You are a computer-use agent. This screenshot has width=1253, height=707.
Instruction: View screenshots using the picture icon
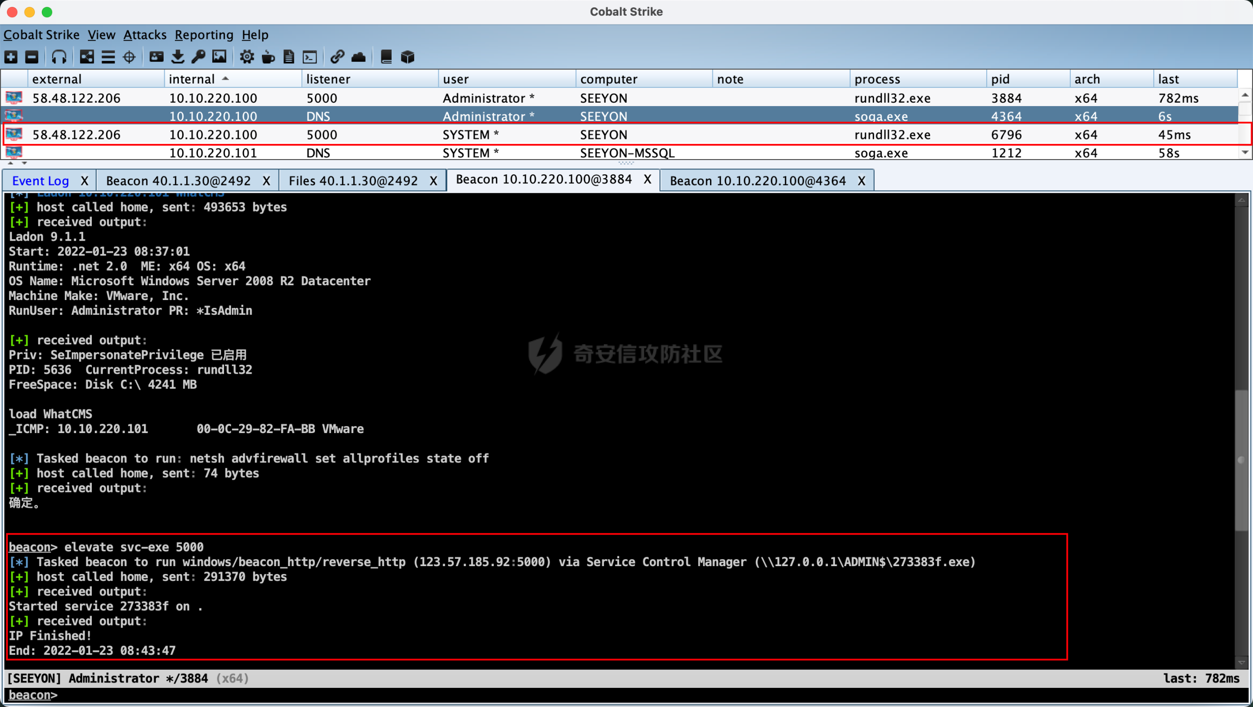[219, 57]
